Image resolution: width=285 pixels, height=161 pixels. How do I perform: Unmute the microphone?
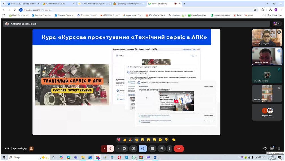click(111, 149)
